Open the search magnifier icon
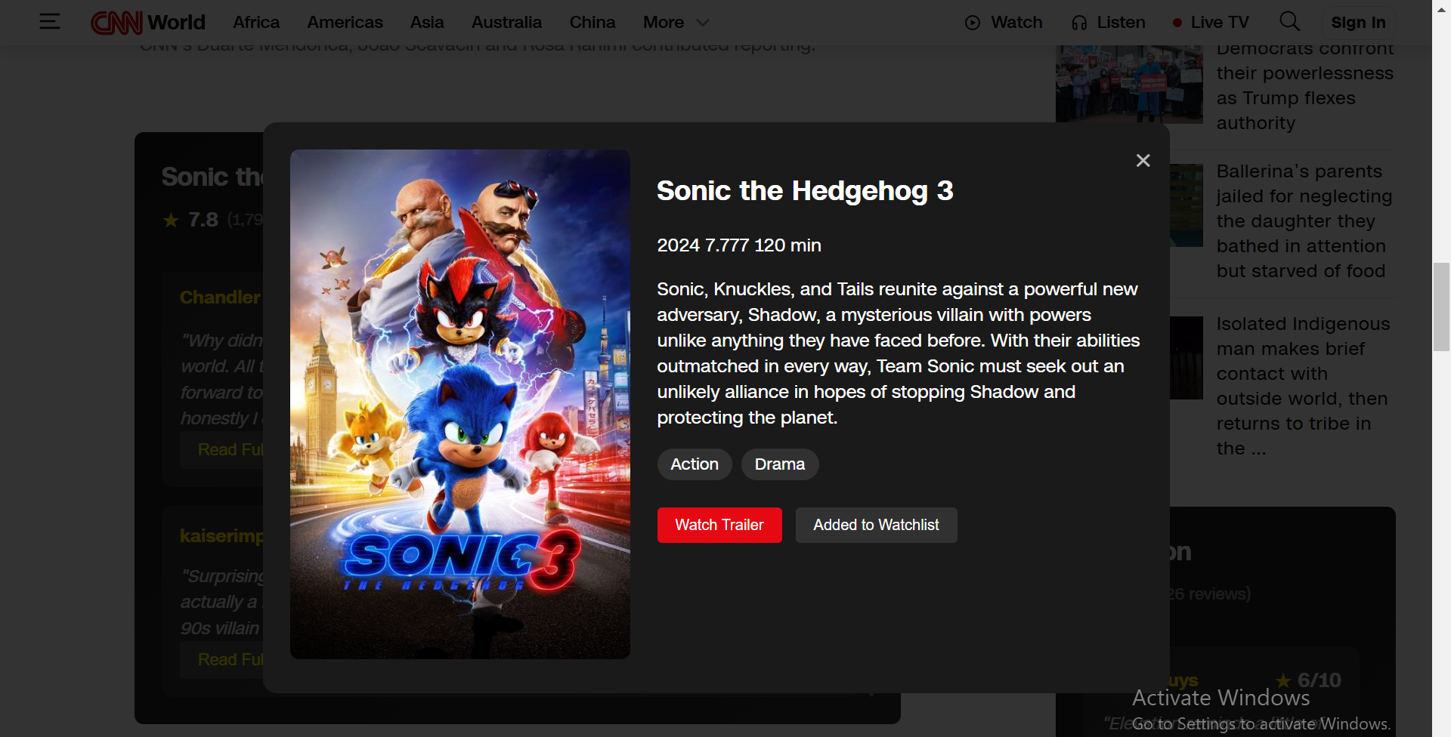 tap(1290, 22)
